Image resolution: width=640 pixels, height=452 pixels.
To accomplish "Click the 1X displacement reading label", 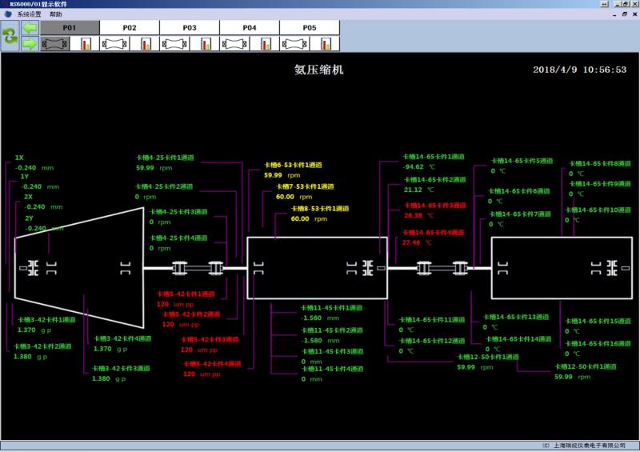I will pos(20,158).
